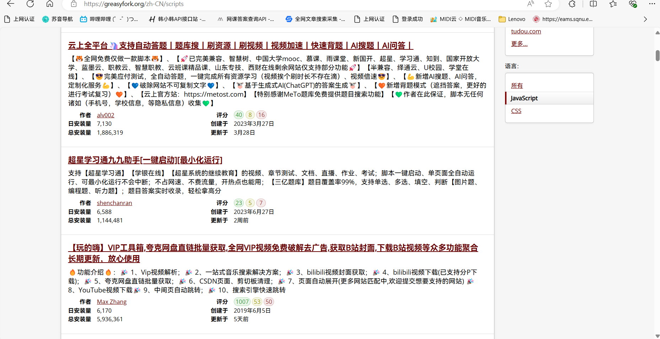
Task: Click the browser back arrow
Action: [x=11, y=4]
